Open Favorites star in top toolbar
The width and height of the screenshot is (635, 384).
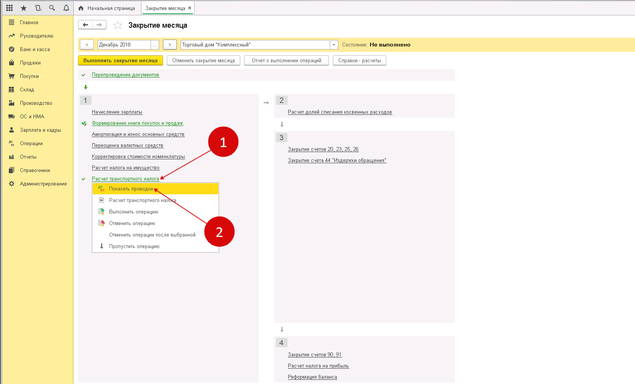pyautogui.click(x=23, y=8)
